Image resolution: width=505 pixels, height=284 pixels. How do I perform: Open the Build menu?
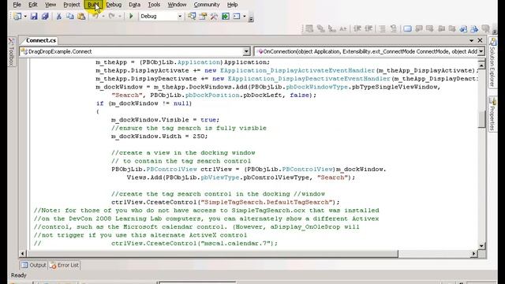click(93, 5)
